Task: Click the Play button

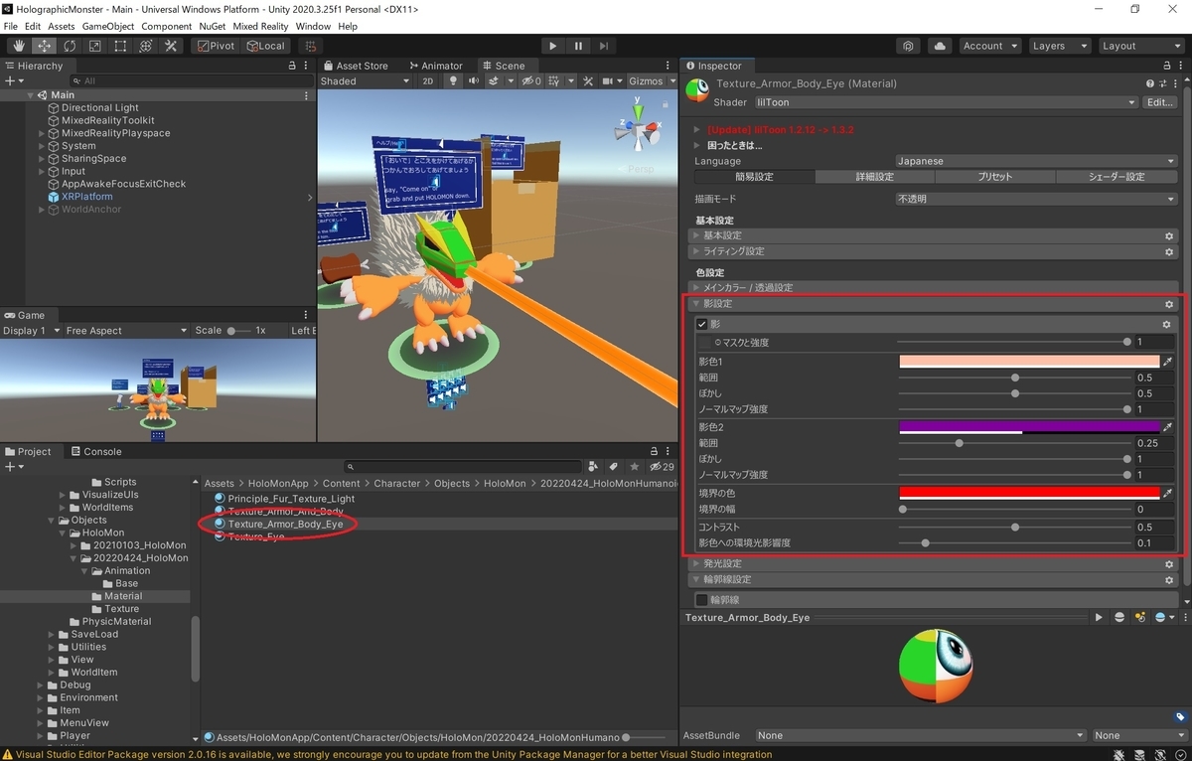Action: [553, 46]
